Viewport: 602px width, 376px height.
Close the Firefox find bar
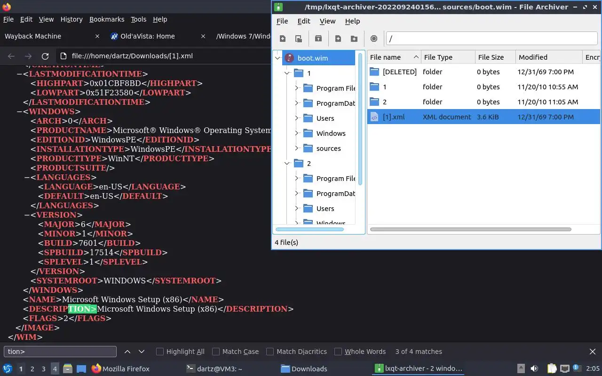(x=593, y=352)
